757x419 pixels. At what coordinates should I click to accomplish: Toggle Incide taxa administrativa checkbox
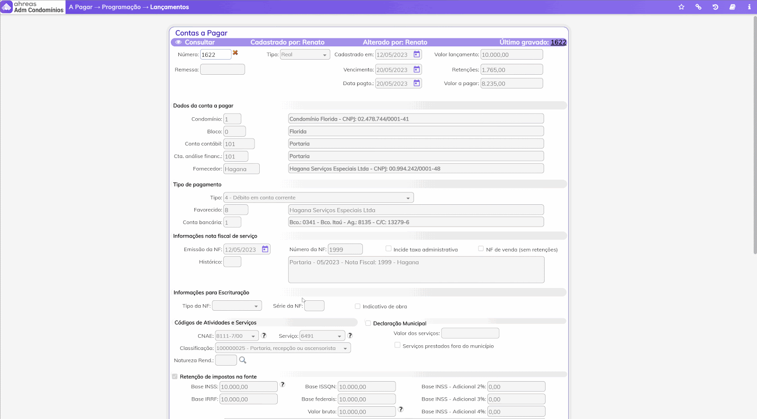pos(388,248)
